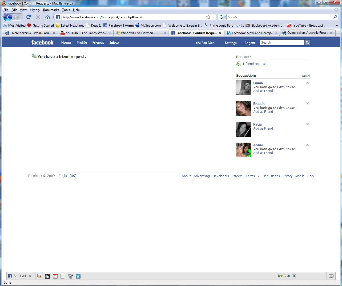This screenshot has height=286, width=342.
Task: Open Braedie's profile thumbnail
Action: coord(244,109)
